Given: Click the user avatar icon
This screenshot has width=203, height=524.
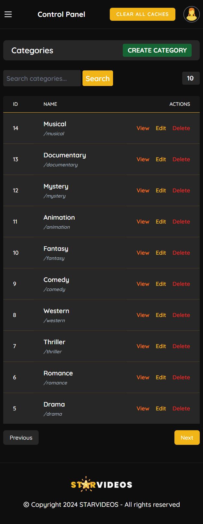Looking at the screenshot, I should coord(192,14).
